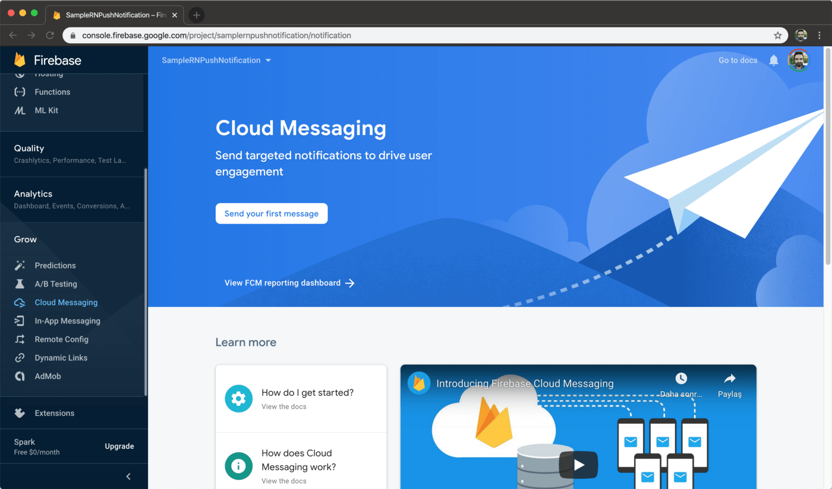The height and width of the screenshot is (489, 832).
Task: Select A/B Testing in the sidebar
Action: coord(56,284)
